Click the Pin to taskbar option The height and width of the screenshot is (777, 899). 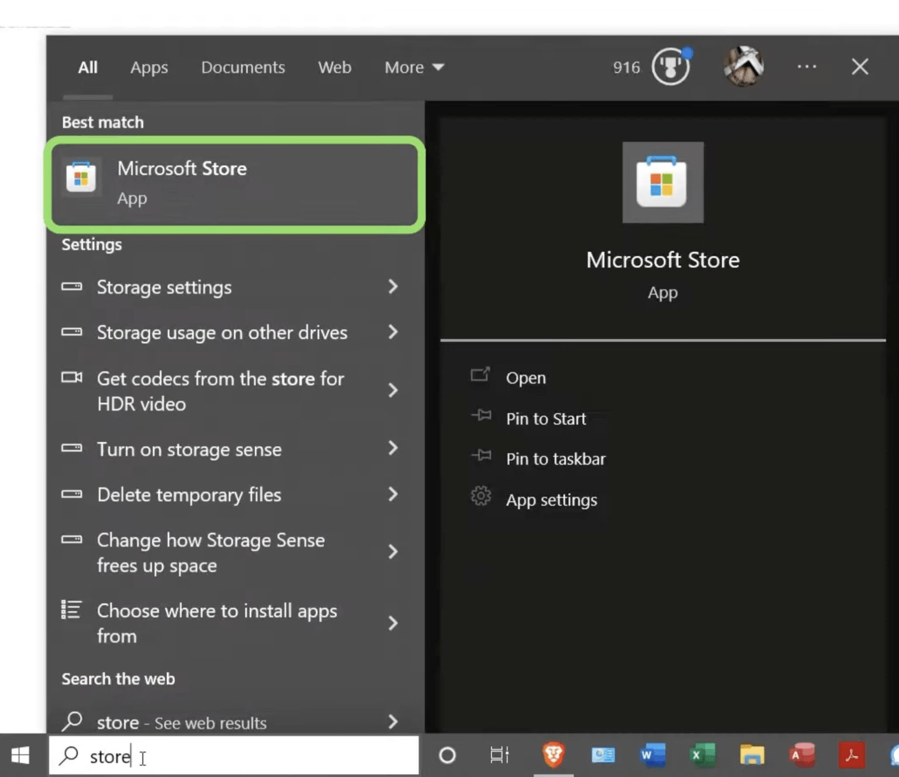tap(555, 458)
